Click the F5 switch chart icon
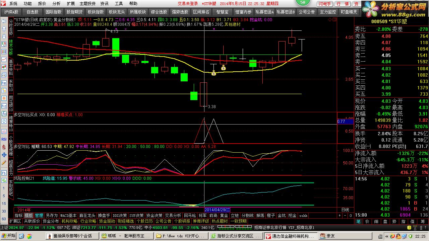The width and height of the screenshot is (429, 241). [4, 173]
